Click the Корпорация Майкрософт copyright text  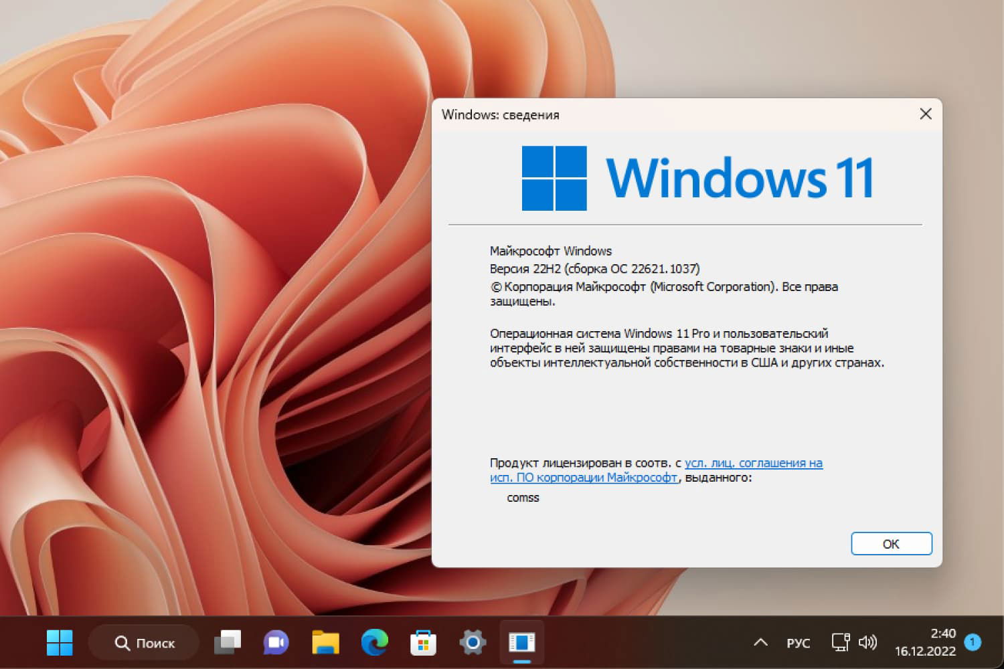point(664,294)
